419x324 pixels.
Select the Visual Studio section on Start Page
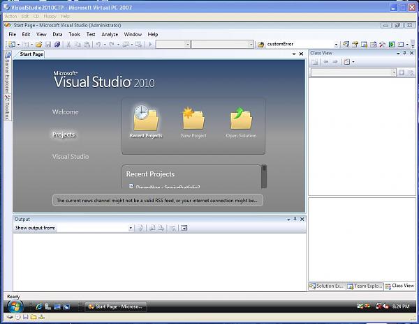pyautogui.click(x=71, y=157)
